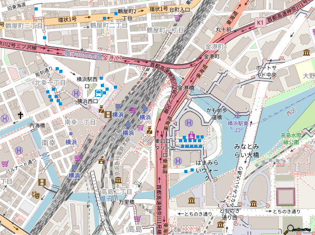This screenshot has height=235, width=315.
Task: Select the purple wheelchair icon among blue squares
Action: coord(192,136)
